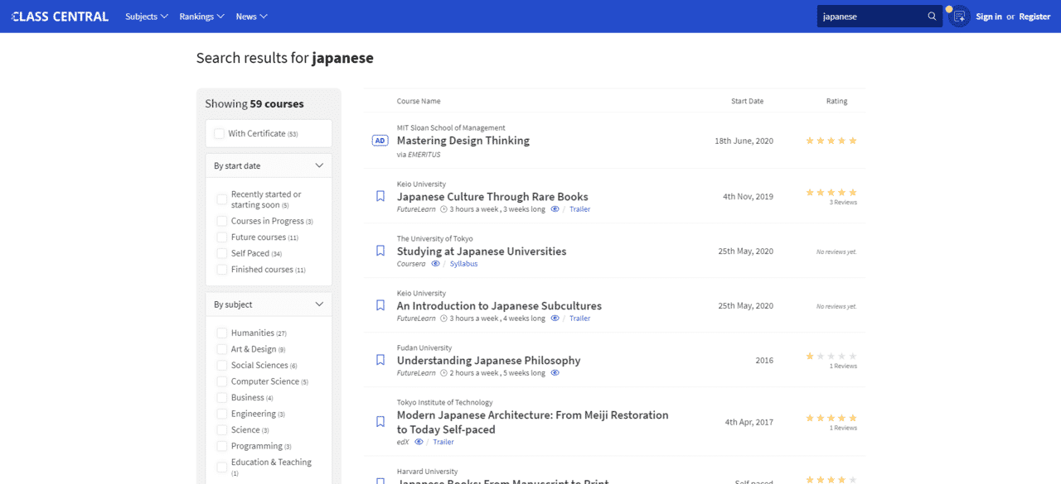The height and width of the screenshot is (484, 1061).
Task: Bookmark Modern Japanese Architecture course
Action: (380, 422)
